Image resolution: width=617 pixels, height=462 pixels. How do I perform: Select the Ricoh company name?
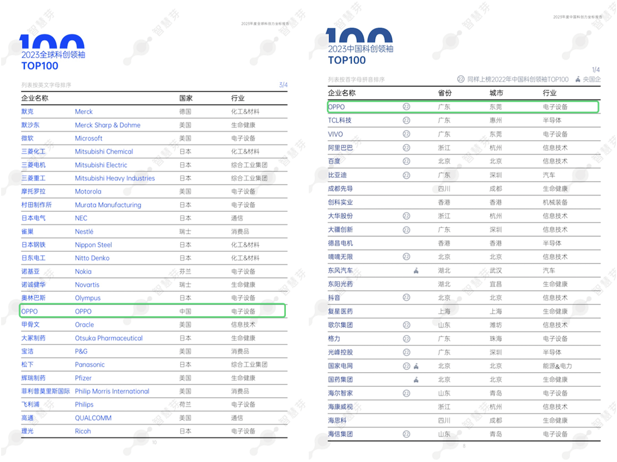click(x=82, y=432)
